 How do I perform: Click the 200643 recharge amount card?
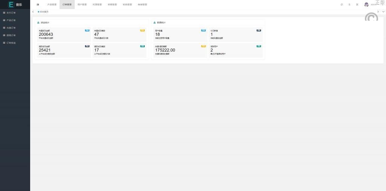(x=63, y=35)
